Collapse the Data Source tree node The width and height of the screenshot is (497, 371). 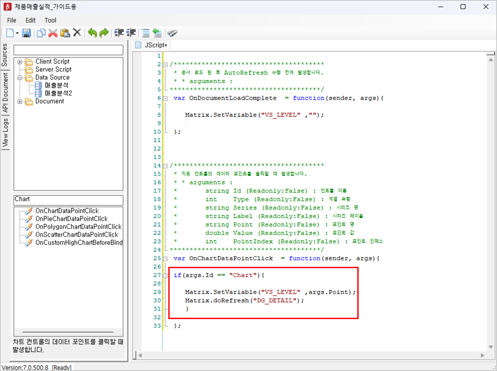tap(20, 78)
